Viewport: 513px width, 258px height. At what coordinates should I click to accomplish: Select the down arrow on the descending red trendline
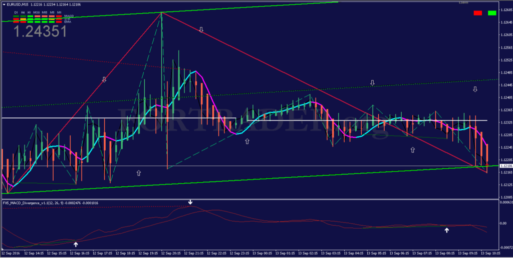point(201,30)
